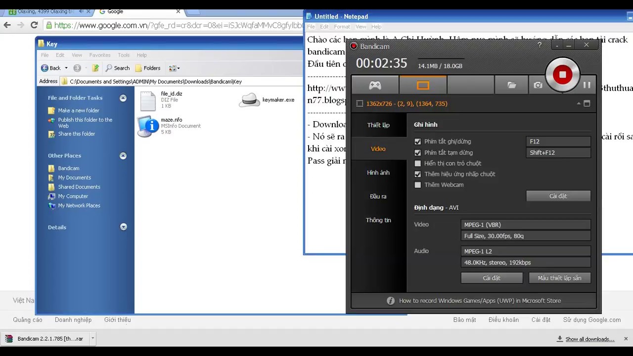
Task: Open the Back history dropdown arrow
Action: click(66, 68)
